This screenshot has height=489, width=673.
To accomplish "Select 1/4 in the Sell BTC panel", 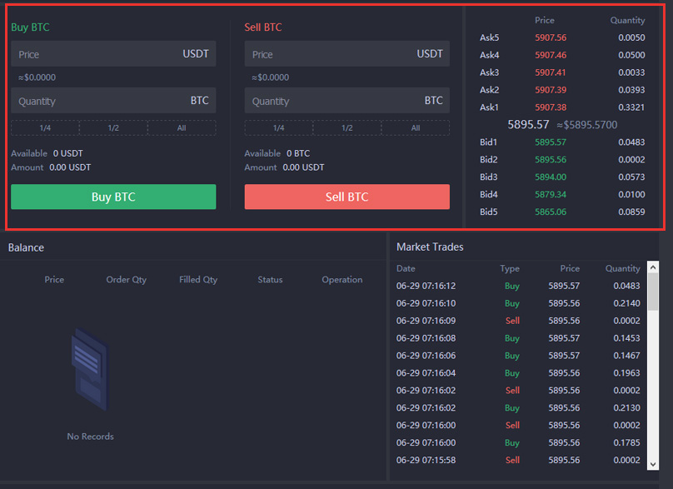I will point(278,128).
